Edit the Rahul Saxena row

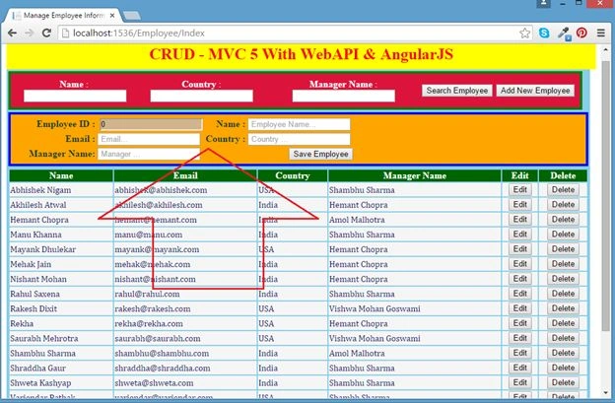click(520, 294)
